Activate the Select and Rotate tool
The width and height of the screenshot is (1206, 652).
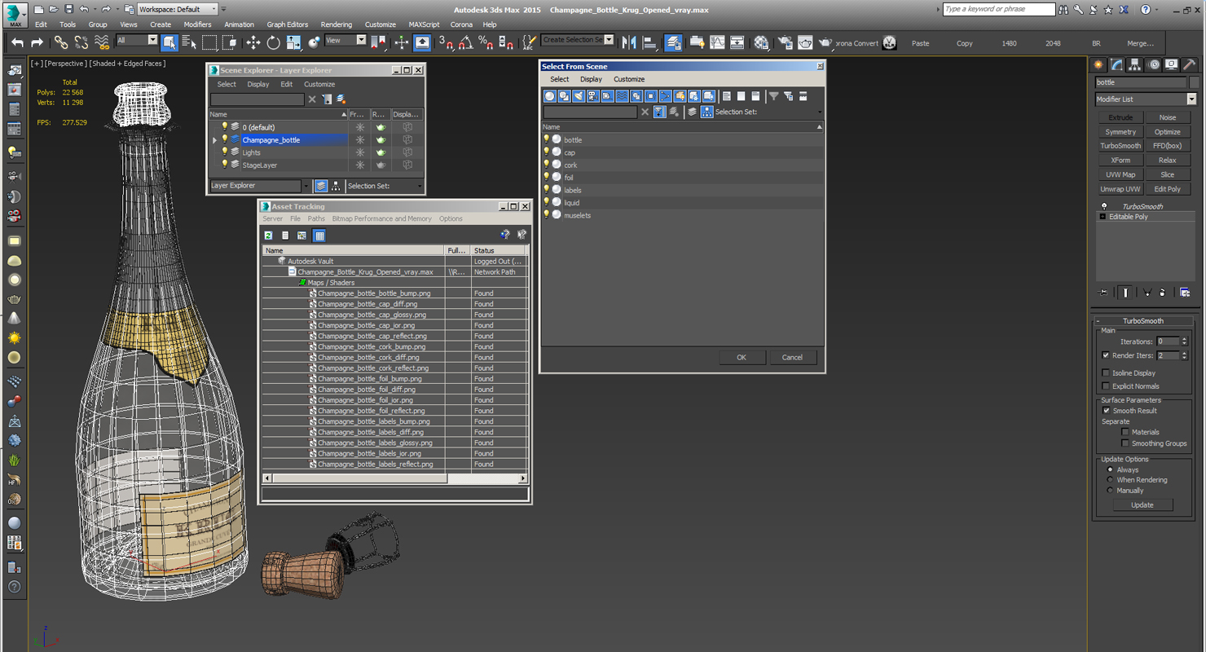click(273, 42)
